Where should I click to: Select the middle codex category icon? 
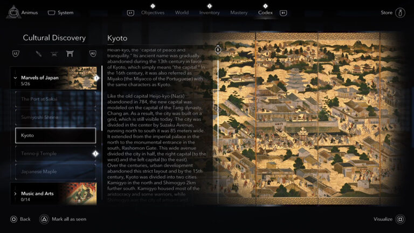coord(54,53)
